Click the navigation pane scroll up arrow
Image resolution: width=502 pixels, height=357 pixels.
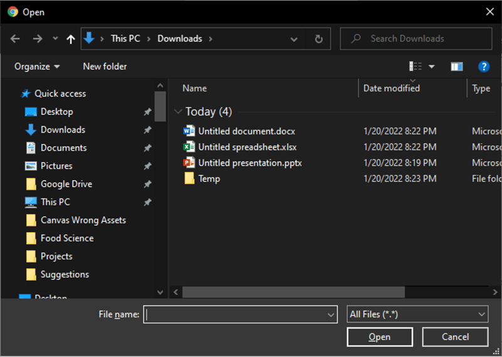[x=160, y=85]
